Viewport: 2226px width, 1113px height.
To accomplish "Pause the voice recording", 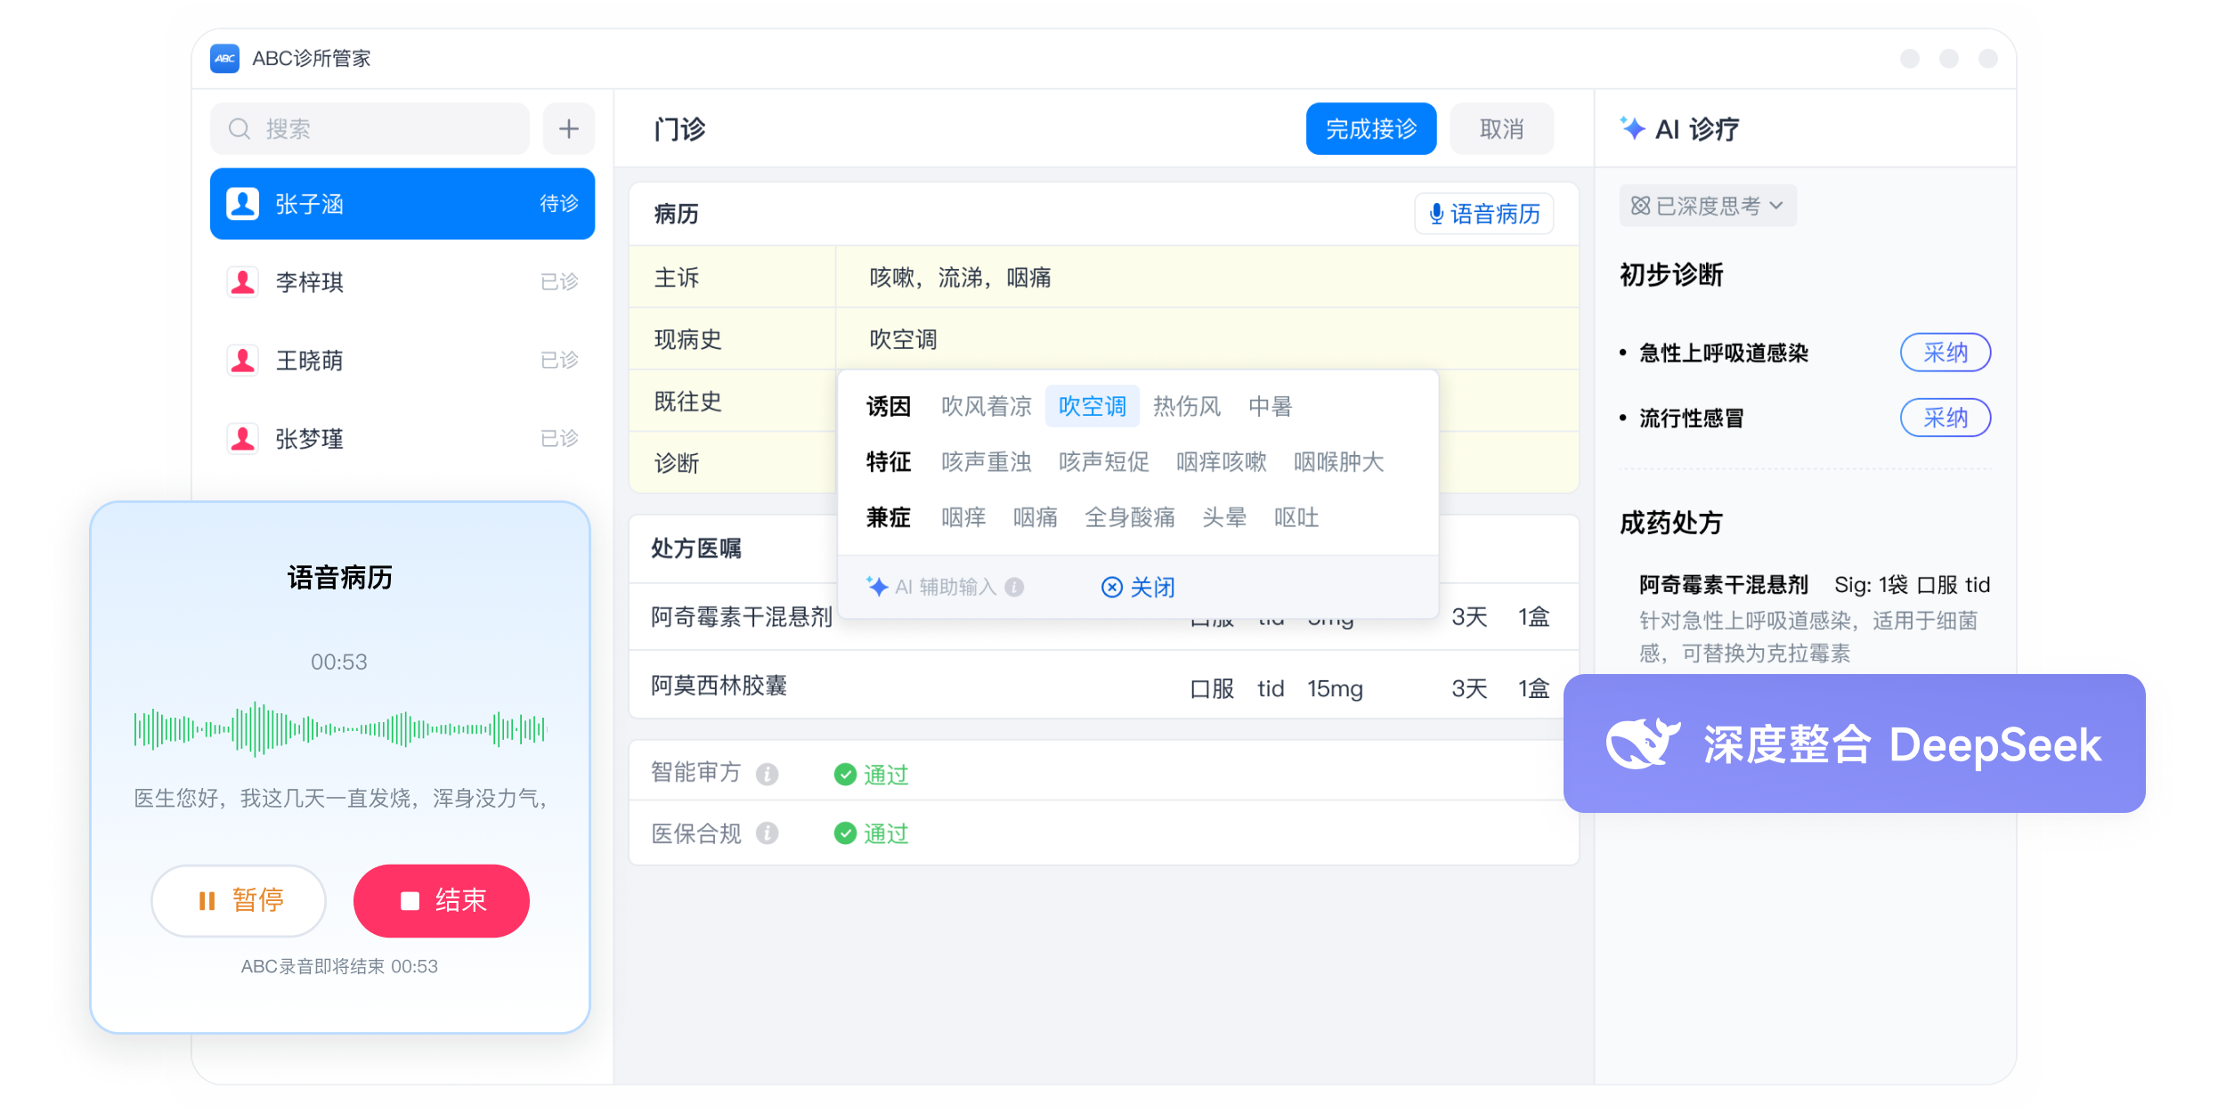I will (x=239, y=900).
